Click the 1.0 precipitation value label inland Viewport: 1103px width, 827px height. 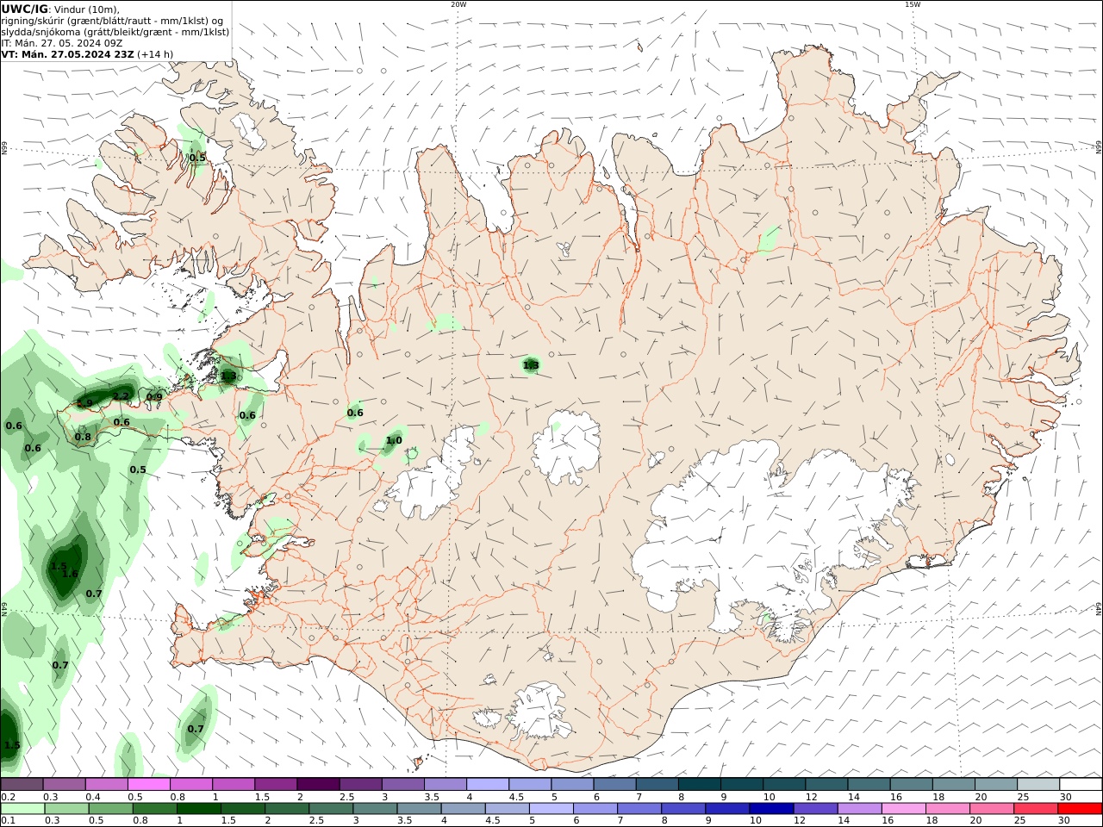pyautogui.click(x=394, y=441)
